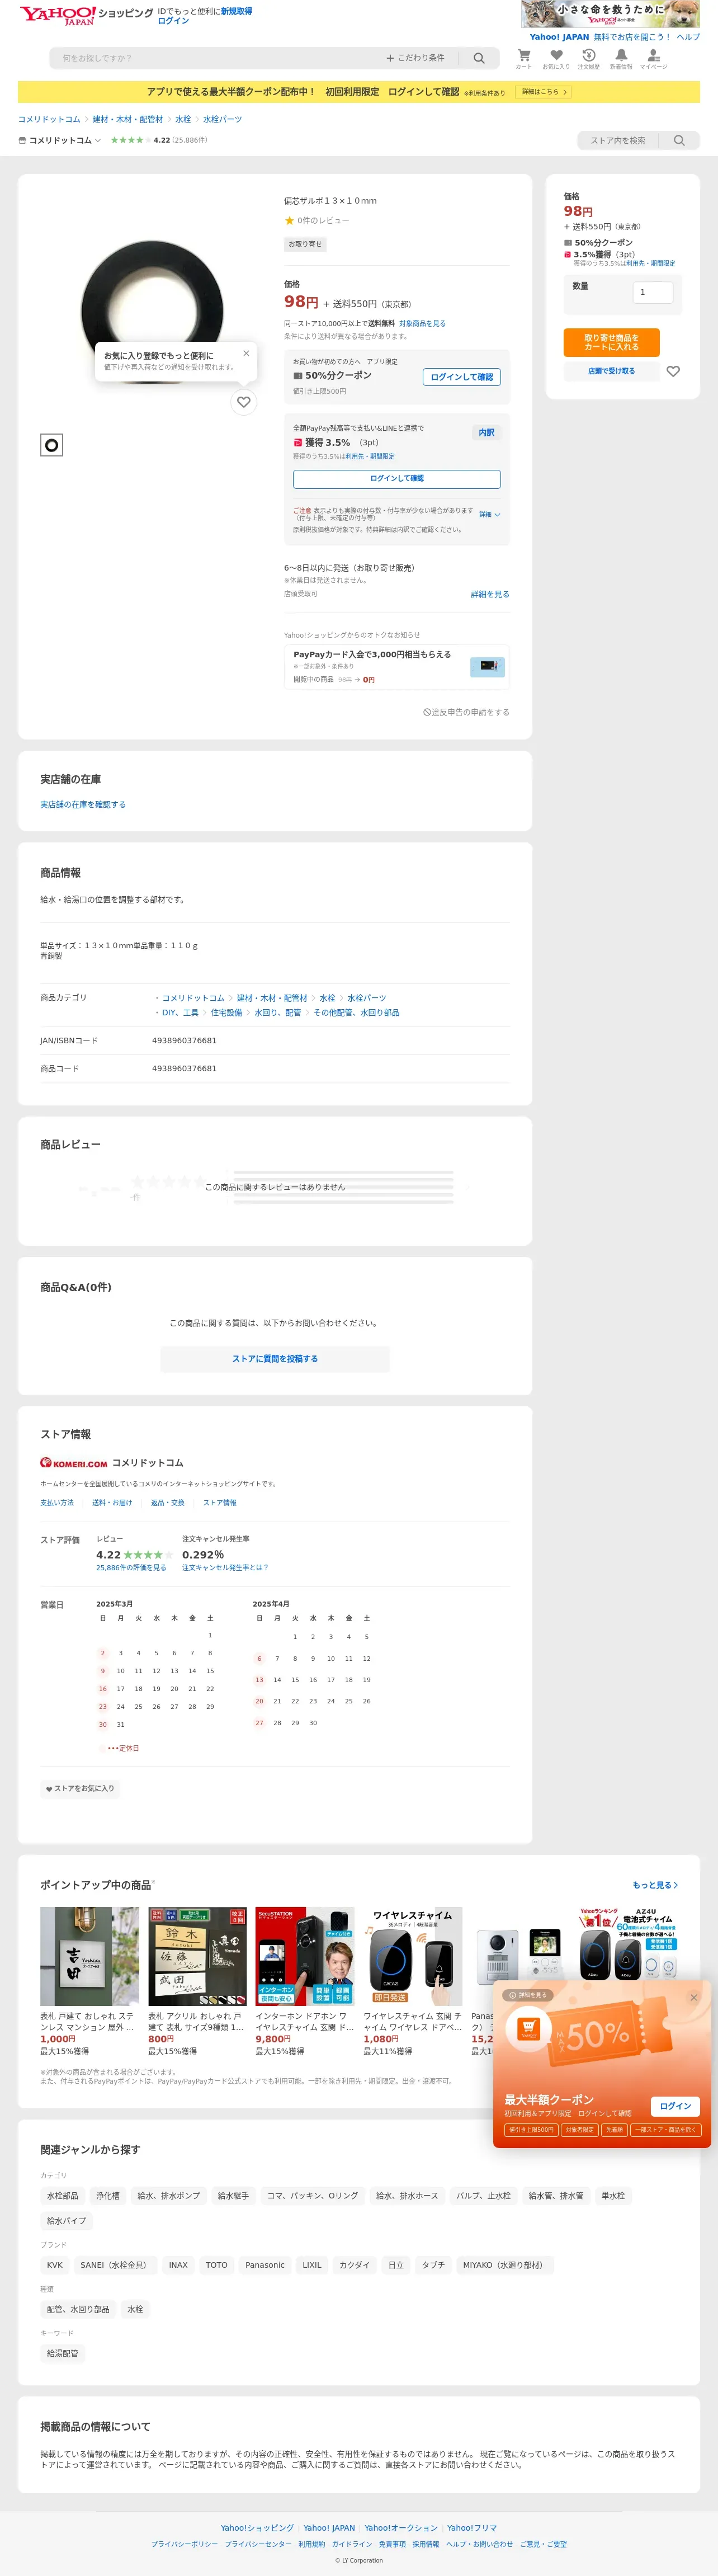
Task: Open the Yahoo! JAPAN shopping logo
Action: coord(86,15)
